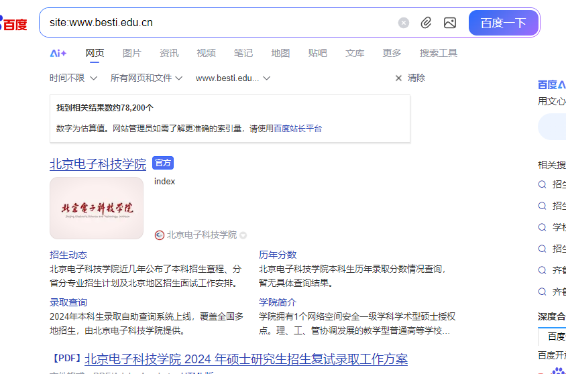This screenshot has height=374, width=566.
Task: Click the 找到相关结果数约78,200个 text
Action: [x=105, y=108]
